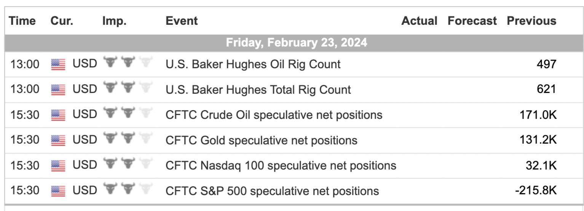
Task: Click the US flag in the S&P 500 row
Action: pyautogui.click(x=58, y=191)
